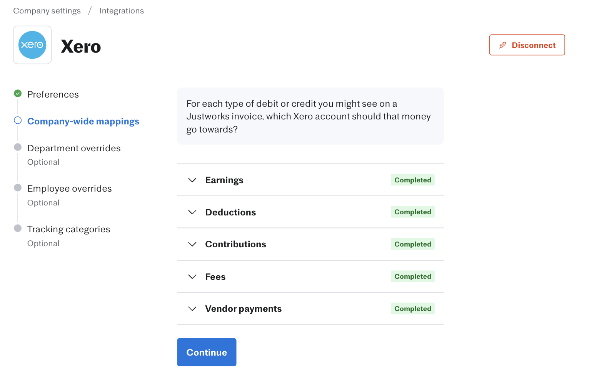Expand the Earnings section chevron
Viewport: 609px width, 384px height.
coord(192,180)
